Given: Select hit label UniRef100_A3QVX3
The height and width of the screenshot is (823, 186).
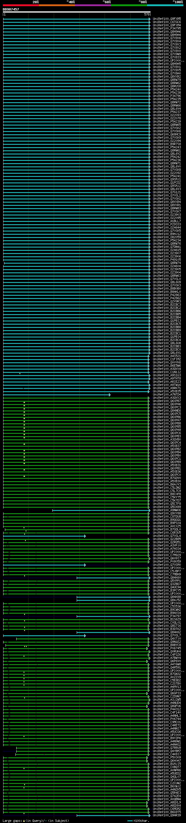Looking at the screenshot, I should [167, 398].
